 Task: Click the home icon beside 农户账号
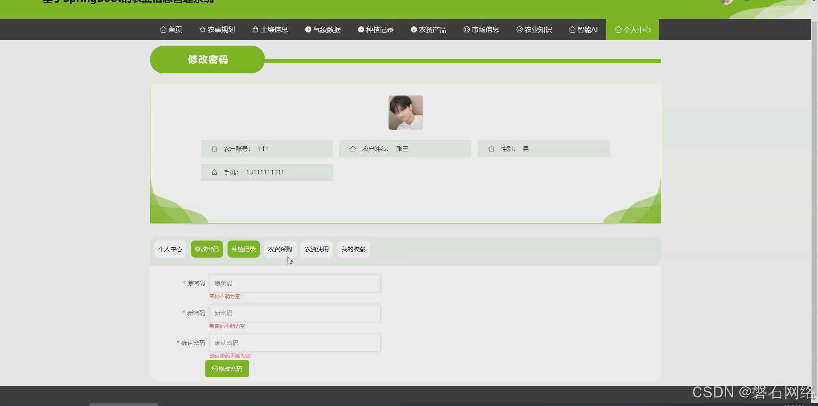tap(215, 149)
